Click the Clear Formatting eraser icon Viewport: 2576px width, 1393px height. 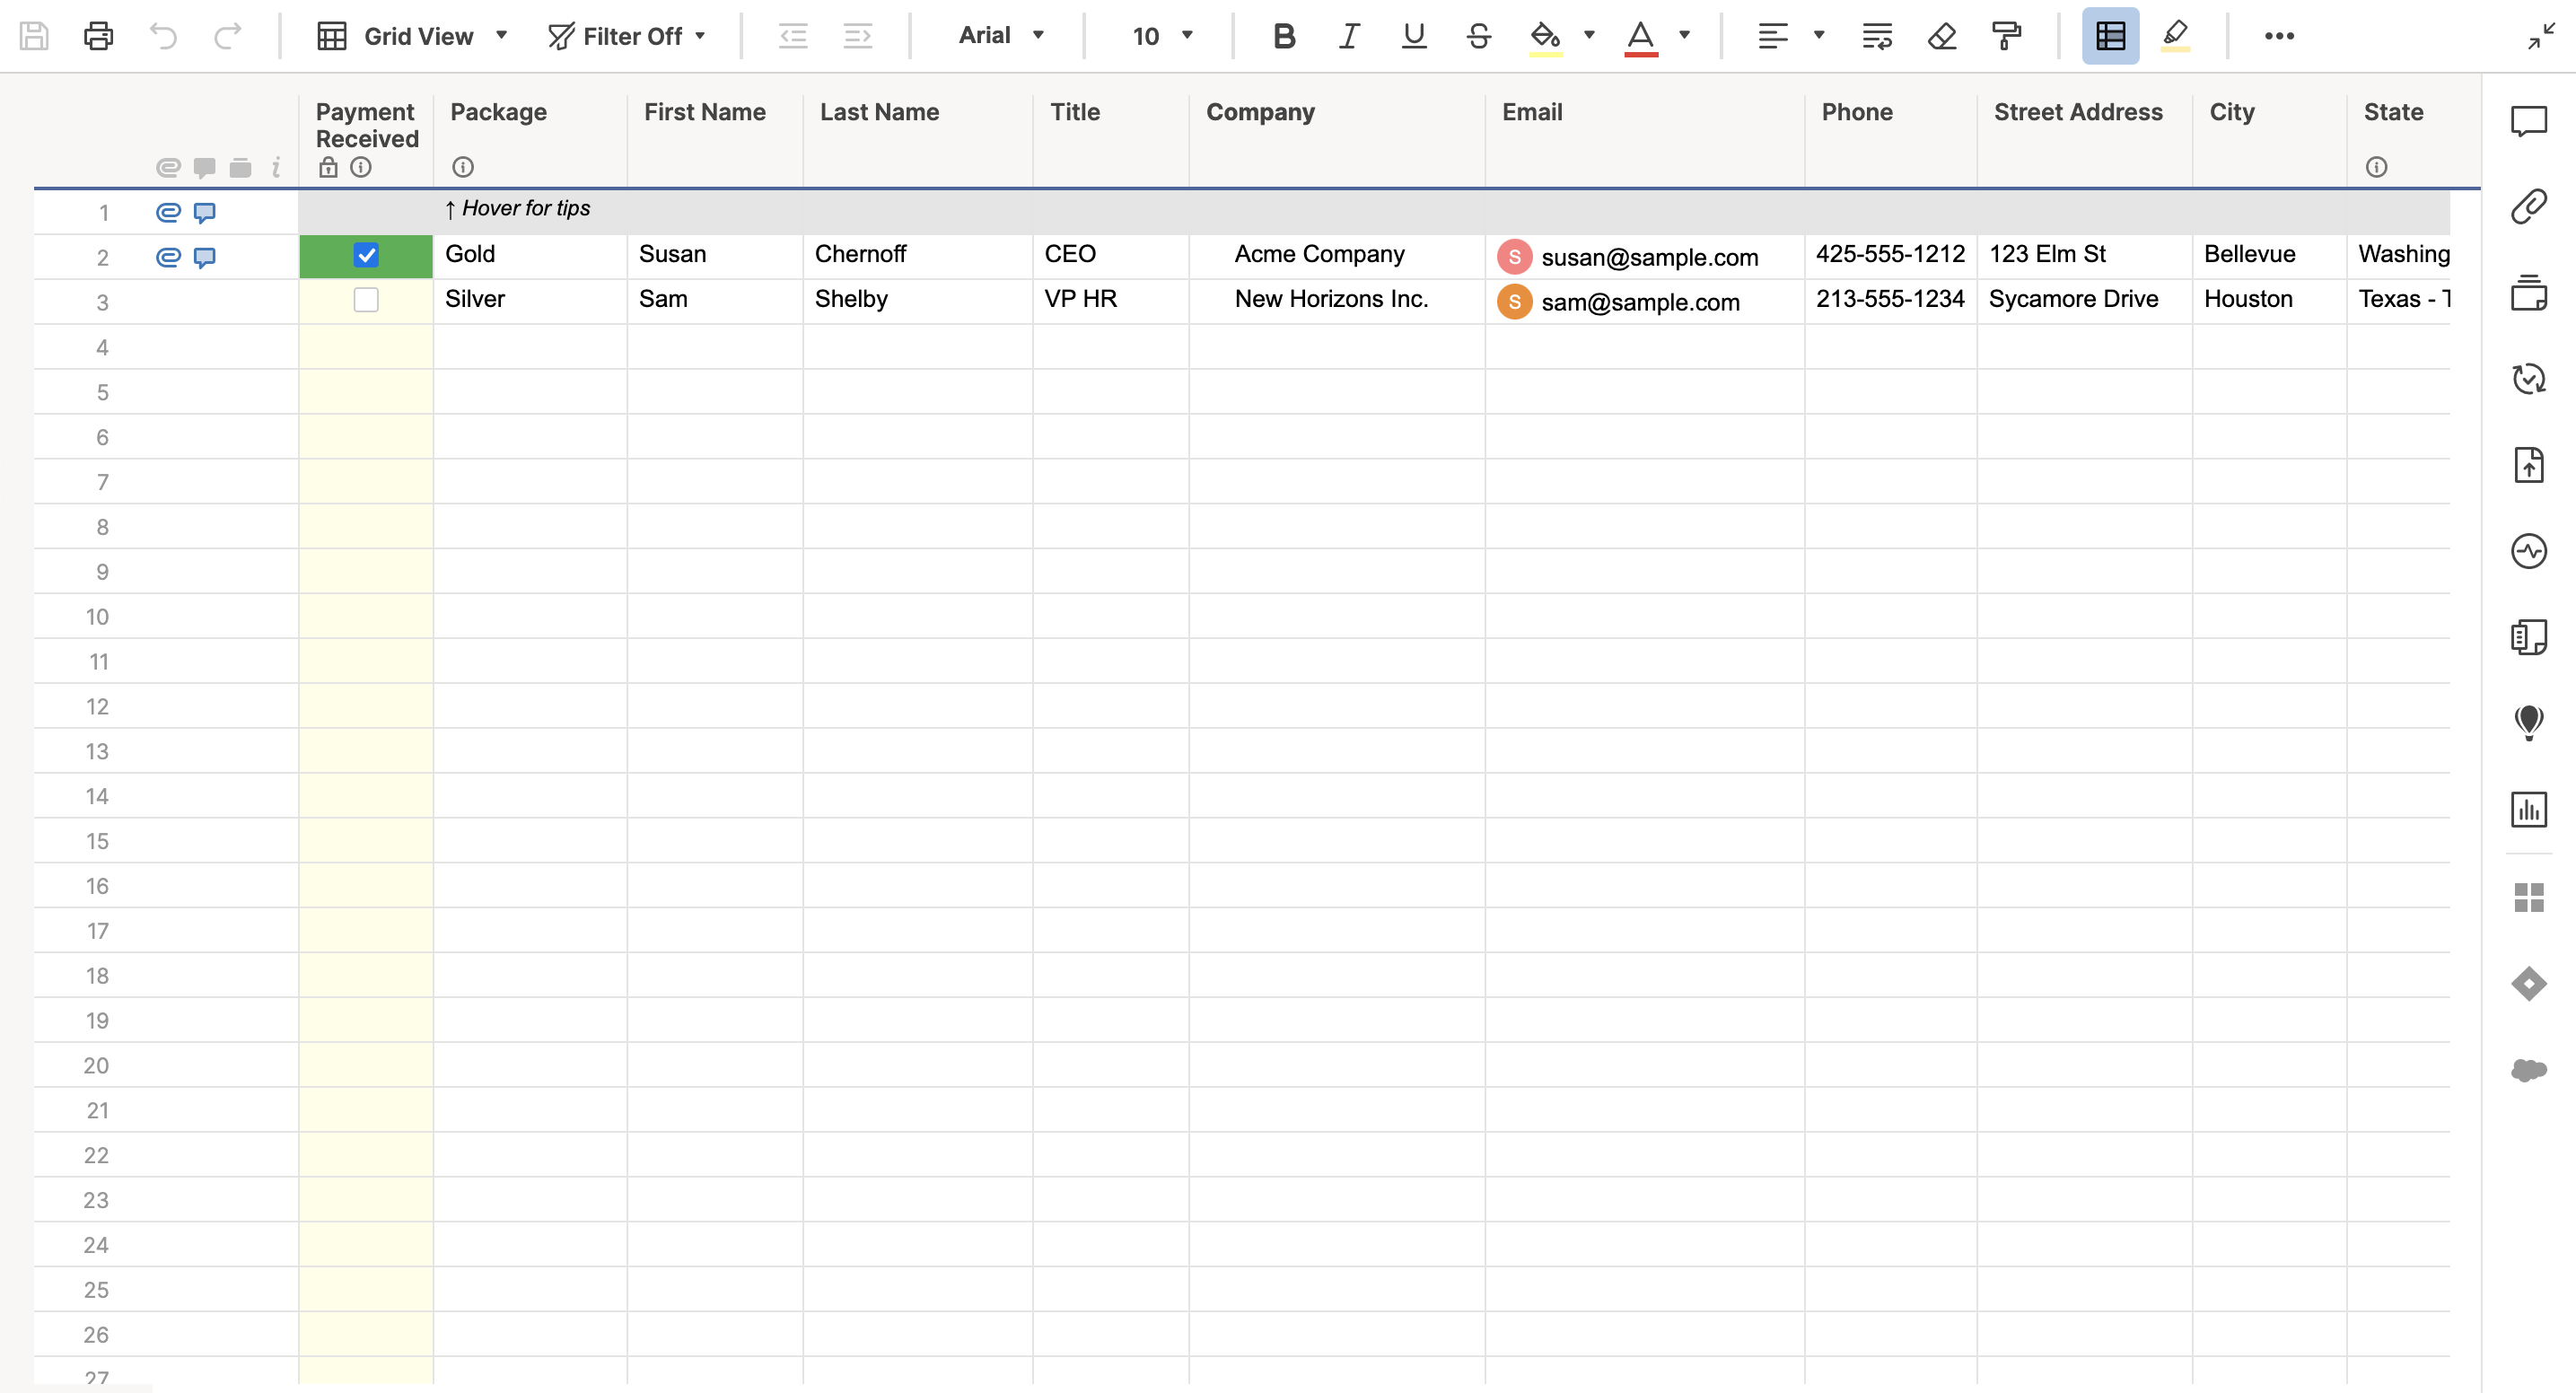tap(1941, 36)
